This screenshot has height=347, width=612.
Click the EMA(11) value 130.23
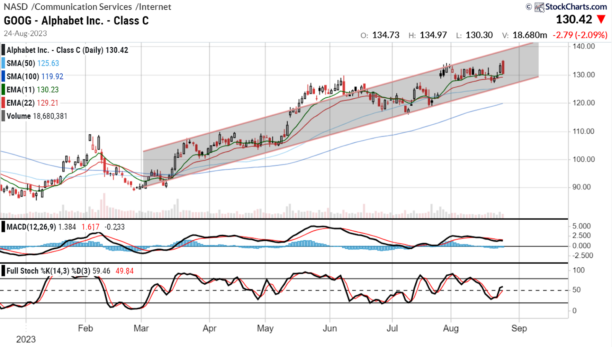click(48, 90)
